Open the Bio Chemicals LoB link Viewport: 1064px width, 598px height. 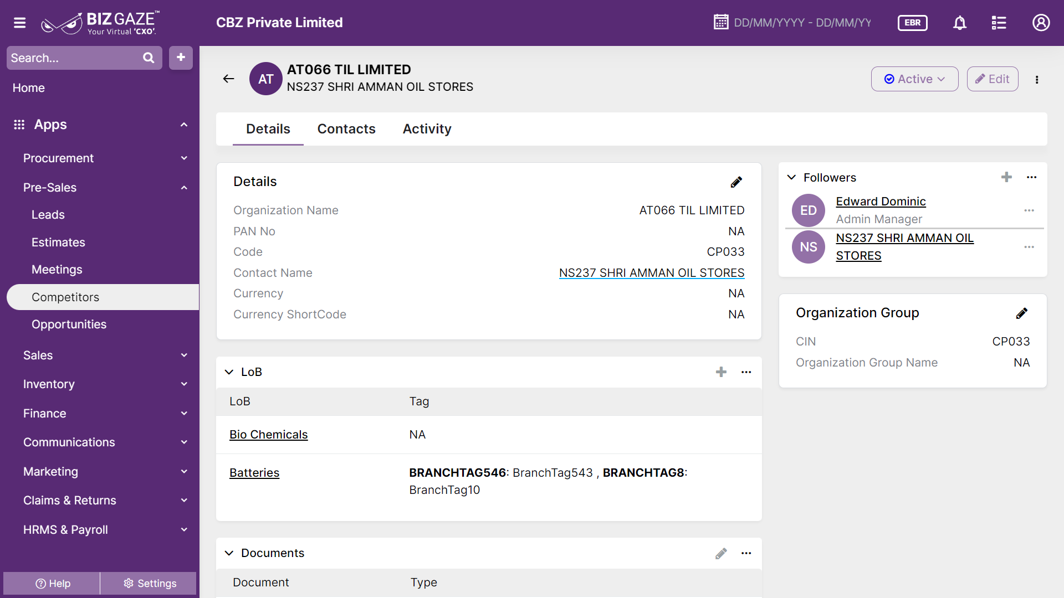click(268, 435)
